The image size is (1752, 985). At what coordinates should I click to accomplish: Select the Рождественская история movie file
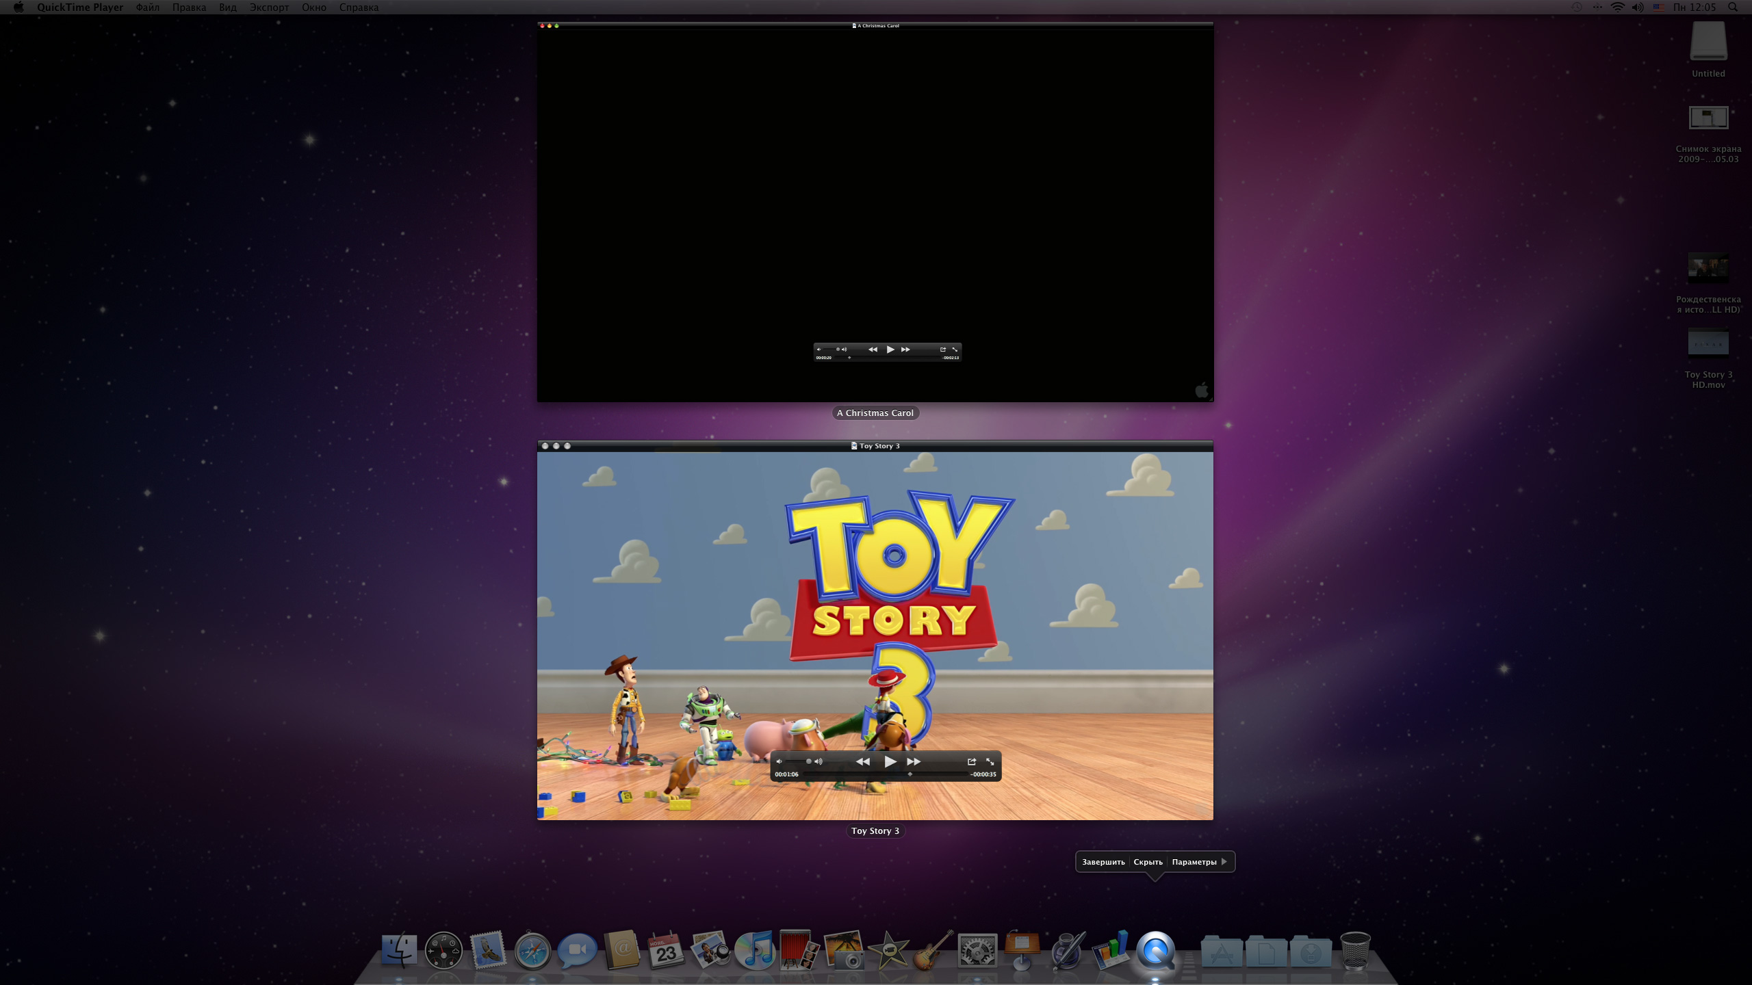(1708, 283)
